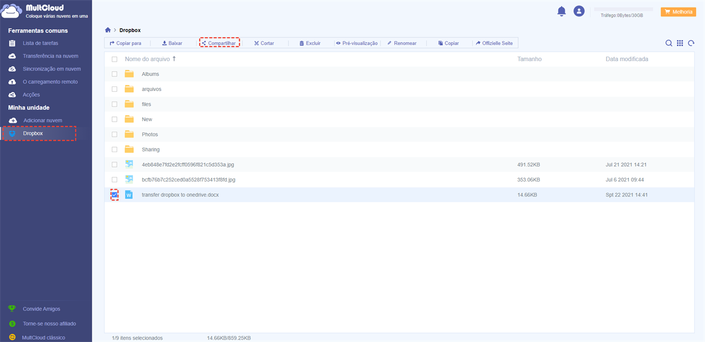Check the Sharing folder checkbox

pyautogui.click(x=115, y=149)
